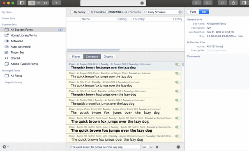Toggle activation of .Al Tarikh PUA
Screen dimensions: 249x151
point(178,100)
